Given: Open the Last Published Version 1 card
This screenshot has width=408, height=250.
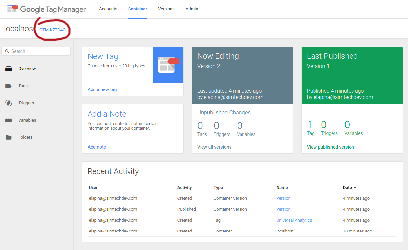Looking at the screenshot, I should tap(352, 76).
